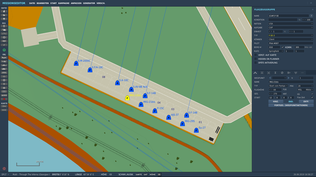Viewport: 316px width, 177px height.
Task: Launch mission with green arrow button
Action: pos(4,50)
